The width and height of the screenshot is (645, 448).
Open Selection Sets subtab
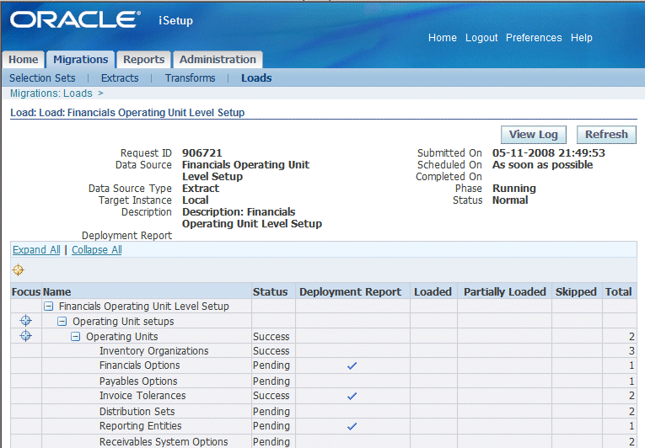click(x=42, y=78)
